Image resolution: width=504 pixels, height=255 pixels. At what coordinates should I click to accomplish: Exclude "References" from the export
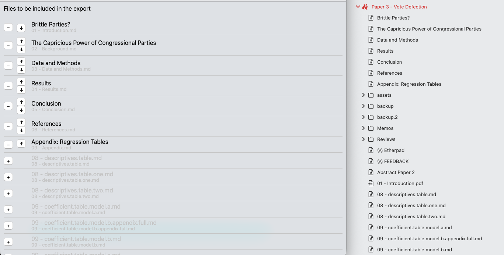click(x=8, y=126)
